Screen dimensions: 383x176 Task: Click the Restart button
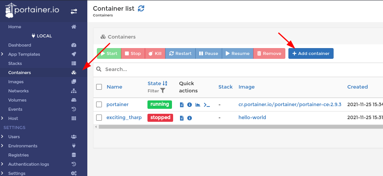tap(180, 53)
